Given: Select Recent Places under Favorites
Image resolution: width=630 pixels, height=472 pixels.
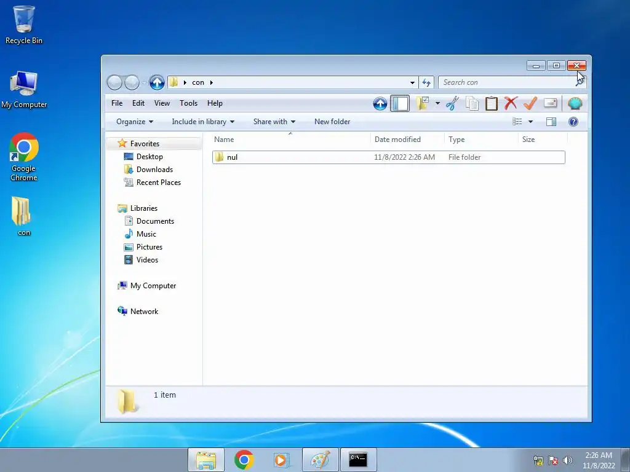Looking at the screenshot, I should (159, 182).
